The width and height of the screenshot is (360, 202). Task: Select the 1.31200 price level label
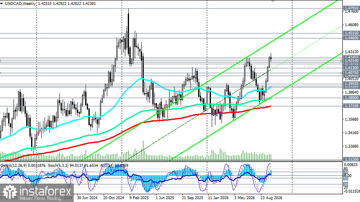(351, 159)
